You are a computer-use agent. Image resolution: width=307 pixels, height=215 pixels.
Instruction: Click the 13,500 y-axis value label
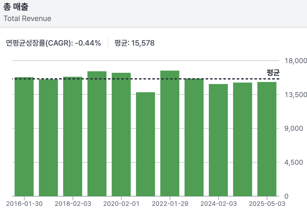[294, 95]
